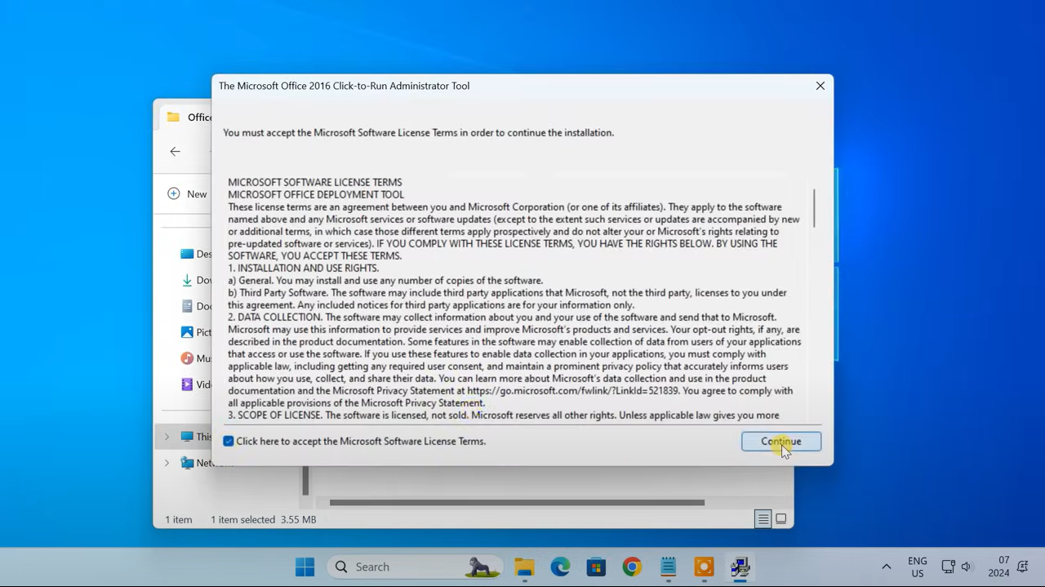
Task: Switch Explorer to large icons view
Action: (x=781, y=519)
